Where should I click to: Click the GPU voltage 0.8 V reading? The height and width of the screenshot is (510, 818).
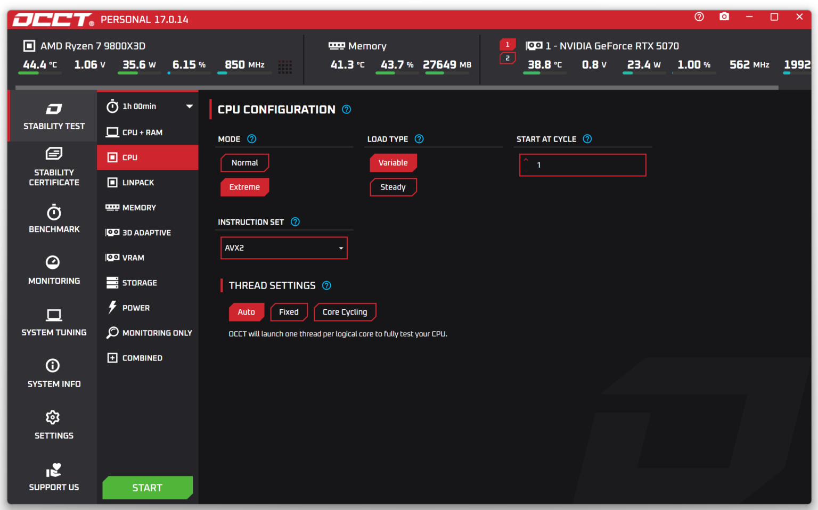(x=594, y=65)
